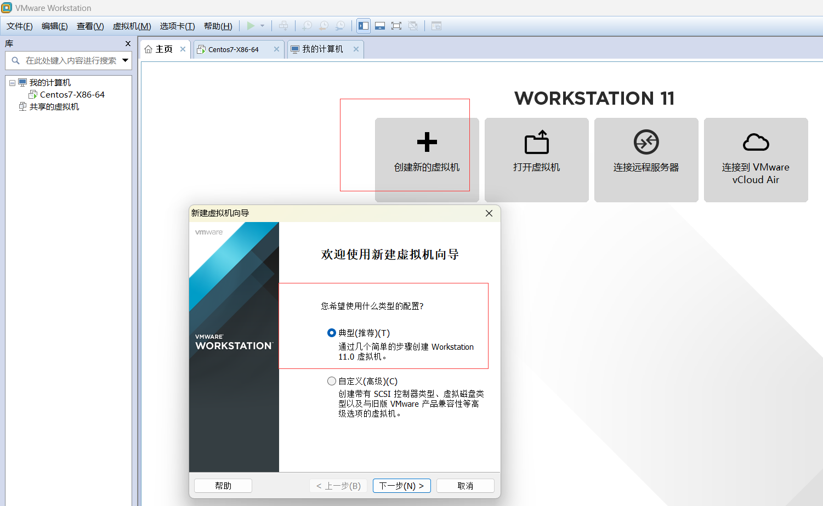Click the search magnifier icon in library
Image resolution: width=823 pixels, height=506 pixels.
[15, 60]
